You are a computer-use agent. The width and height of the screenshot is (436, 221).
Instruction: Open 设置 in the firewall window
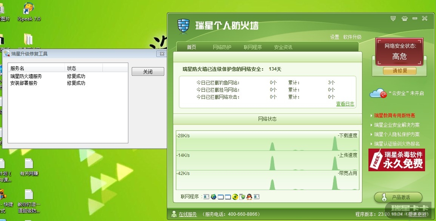(334, 37)
